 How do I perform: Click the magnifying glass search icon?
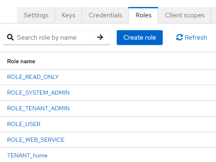coord(10,37)
